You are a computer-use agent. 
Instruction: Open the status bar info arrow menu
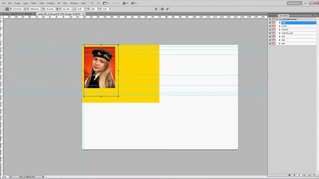43,177
